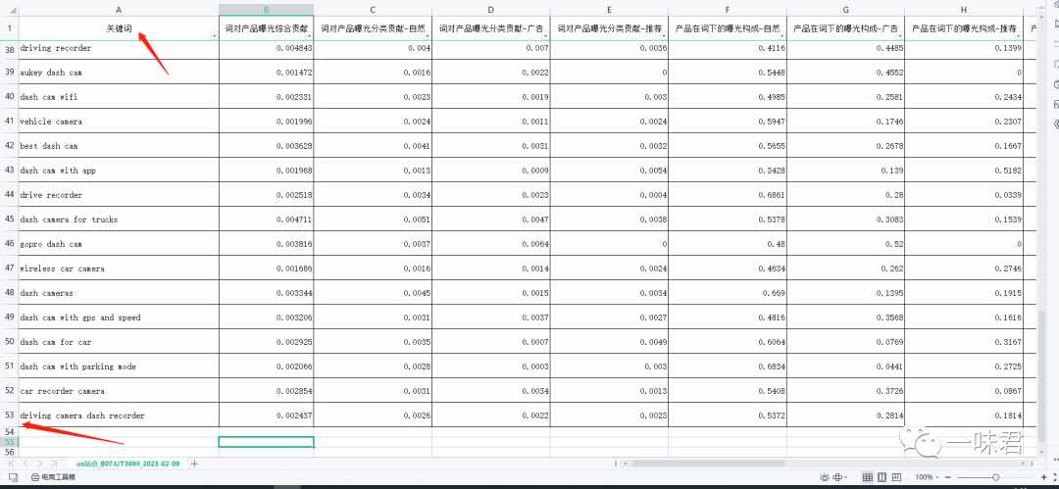Open the 中 input mode dropdown in status bar
This screenshot has width=1059, height=489.
point(839,477)
